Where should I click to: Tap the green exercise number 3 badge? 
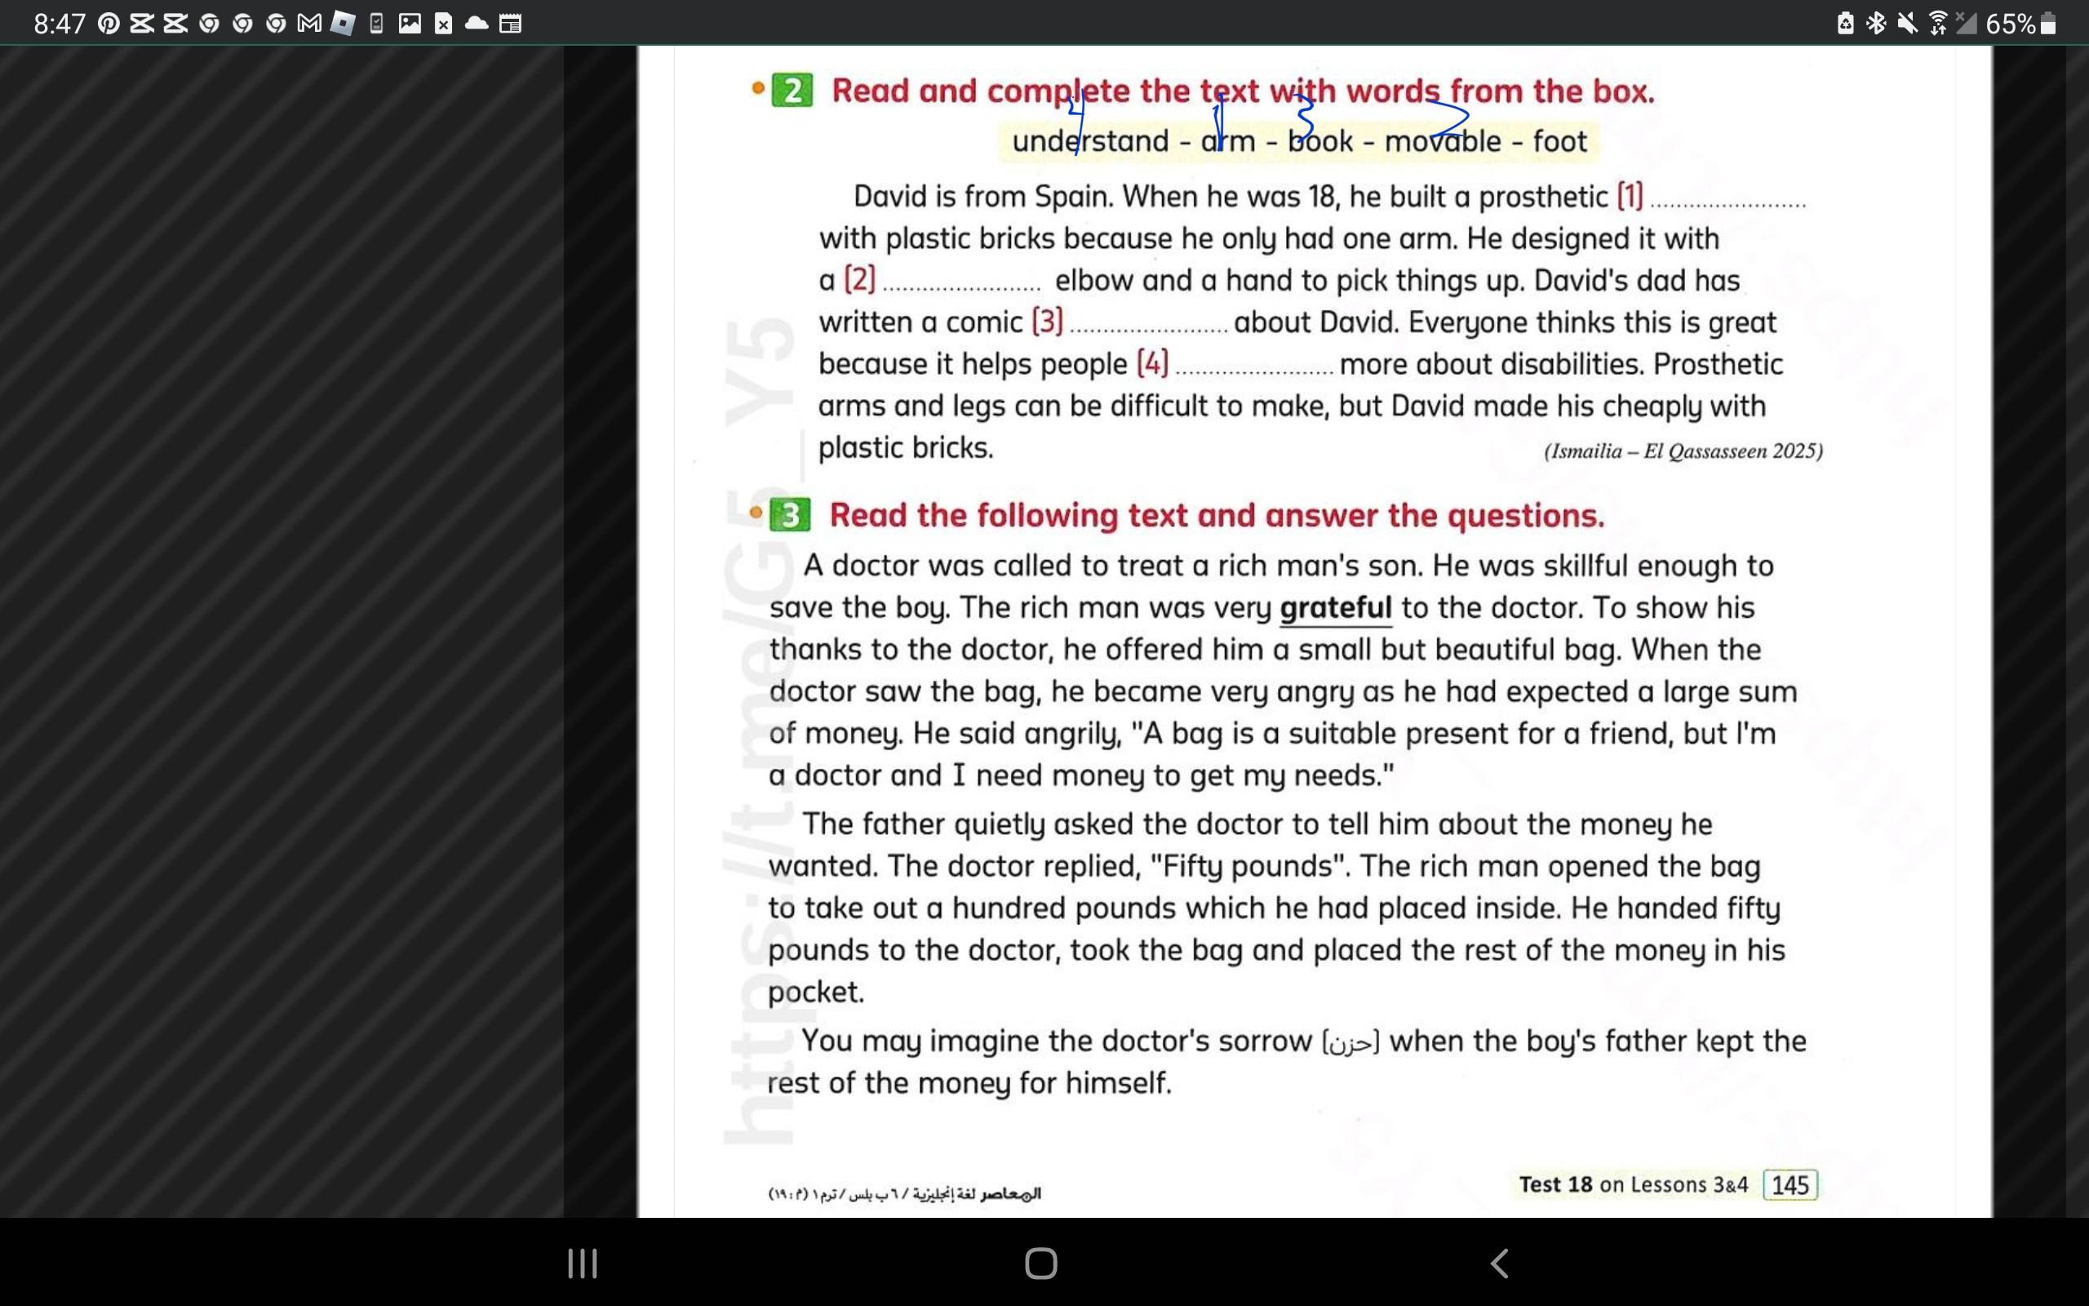[790, 516]
